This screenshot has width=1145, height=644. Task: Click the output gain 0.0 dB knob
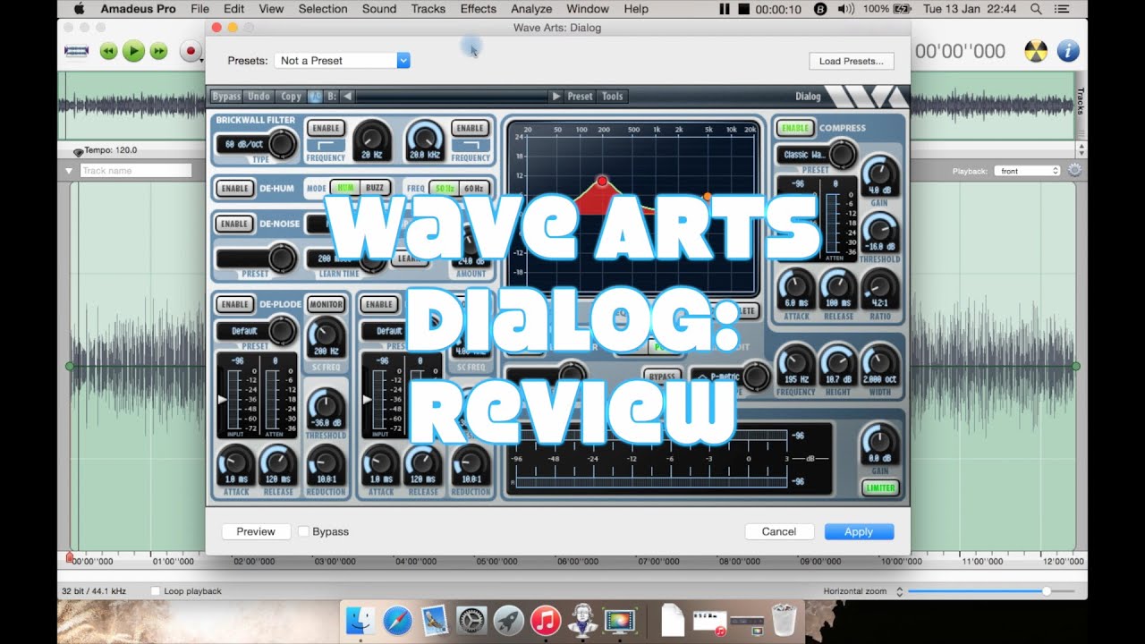(x=879, y=444)
